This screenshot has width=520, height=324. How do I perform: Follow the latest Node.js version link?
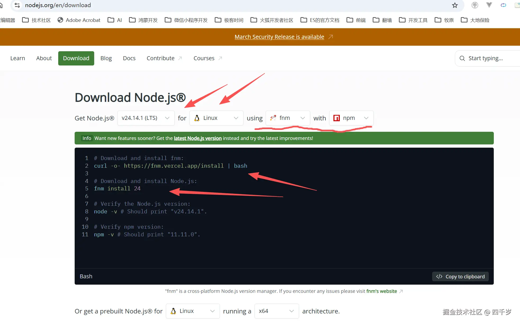197,138
